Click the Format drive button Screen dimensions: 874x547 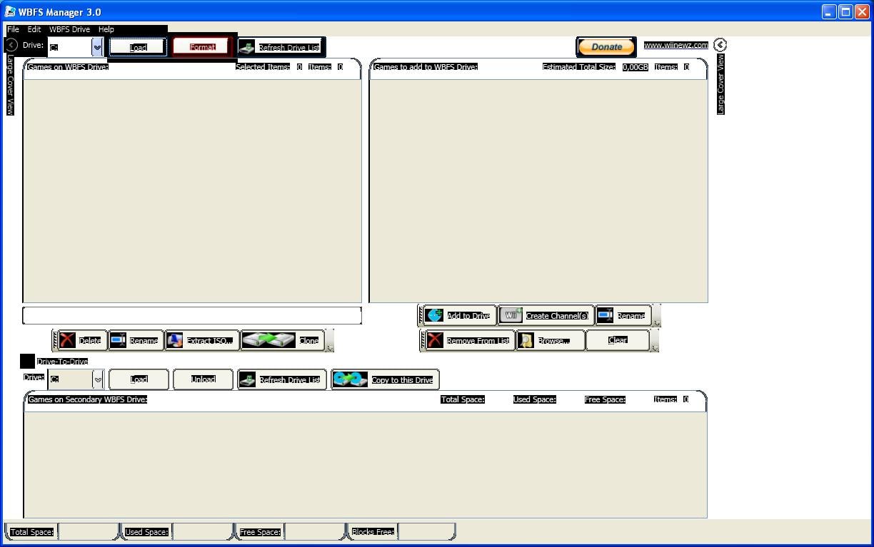point(202,47)
